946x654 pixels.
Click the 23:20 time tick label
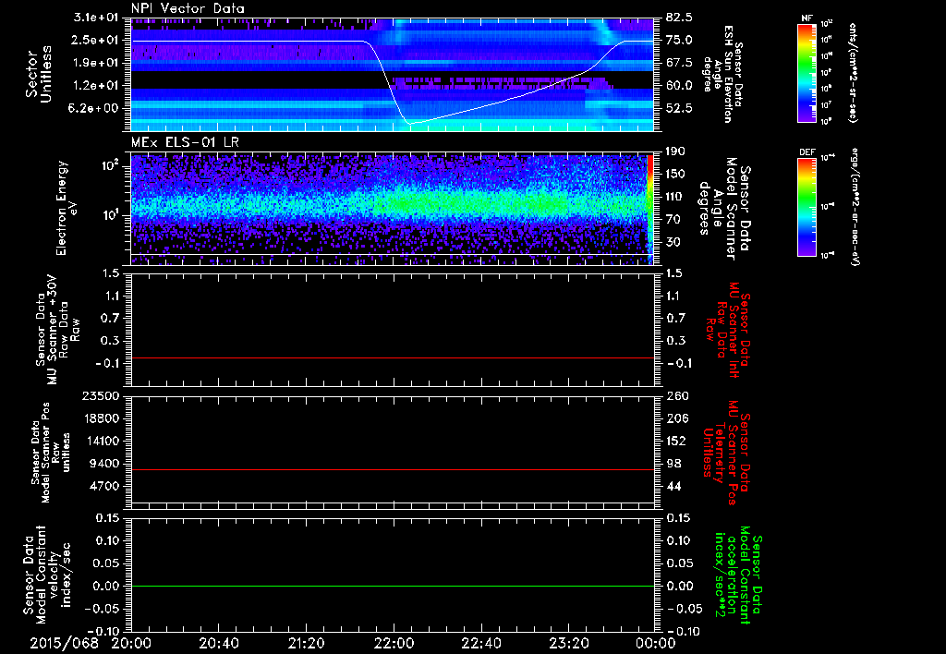pyautogui.click(x=570, y=642)
